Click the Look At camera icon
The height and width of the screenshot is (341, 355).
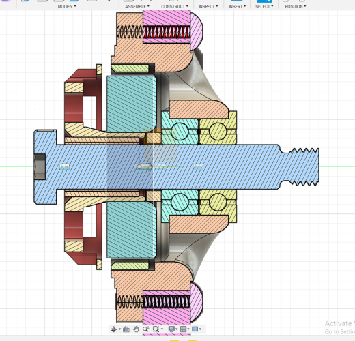pos(126,329)
